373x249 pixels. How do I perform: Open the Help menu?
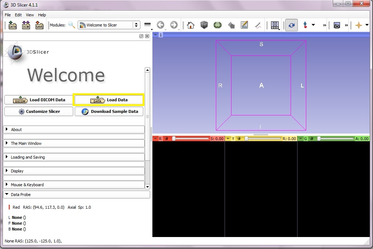pyautogui.click(x=42, y=15)
